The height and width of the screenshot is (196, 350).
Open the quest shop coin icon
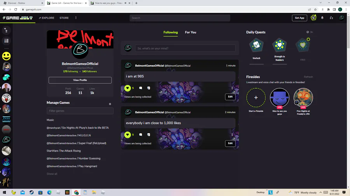tap(313, 17)
